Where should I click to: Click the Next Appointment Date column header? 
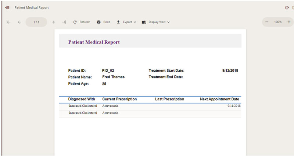coord(219,99)
